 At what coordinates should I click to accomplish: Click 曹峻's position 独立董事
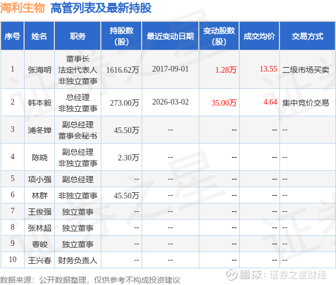click(78, 244)
